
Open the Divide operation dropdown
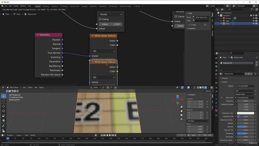coord(110,15)
